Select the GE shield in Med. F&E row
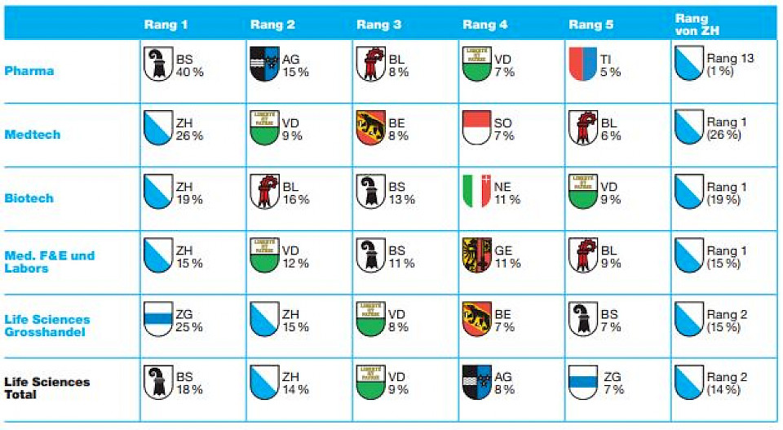The width and height of the screenshot is (783, 430). (476, 255)
